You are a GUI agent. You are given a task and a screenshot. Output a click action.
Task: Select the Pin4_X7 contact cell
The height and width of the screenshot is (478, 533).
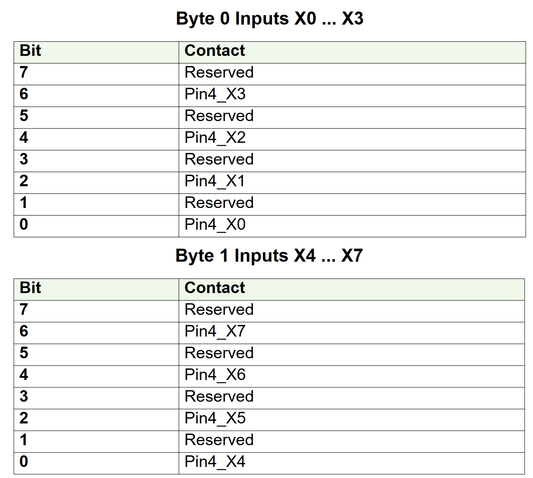[x=215, y=331]
